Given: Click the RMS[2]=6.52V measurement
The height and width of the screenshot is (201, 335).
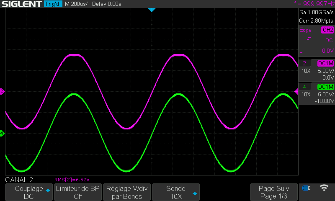Looking at the screenshot, I should click(x=72, y=180).
